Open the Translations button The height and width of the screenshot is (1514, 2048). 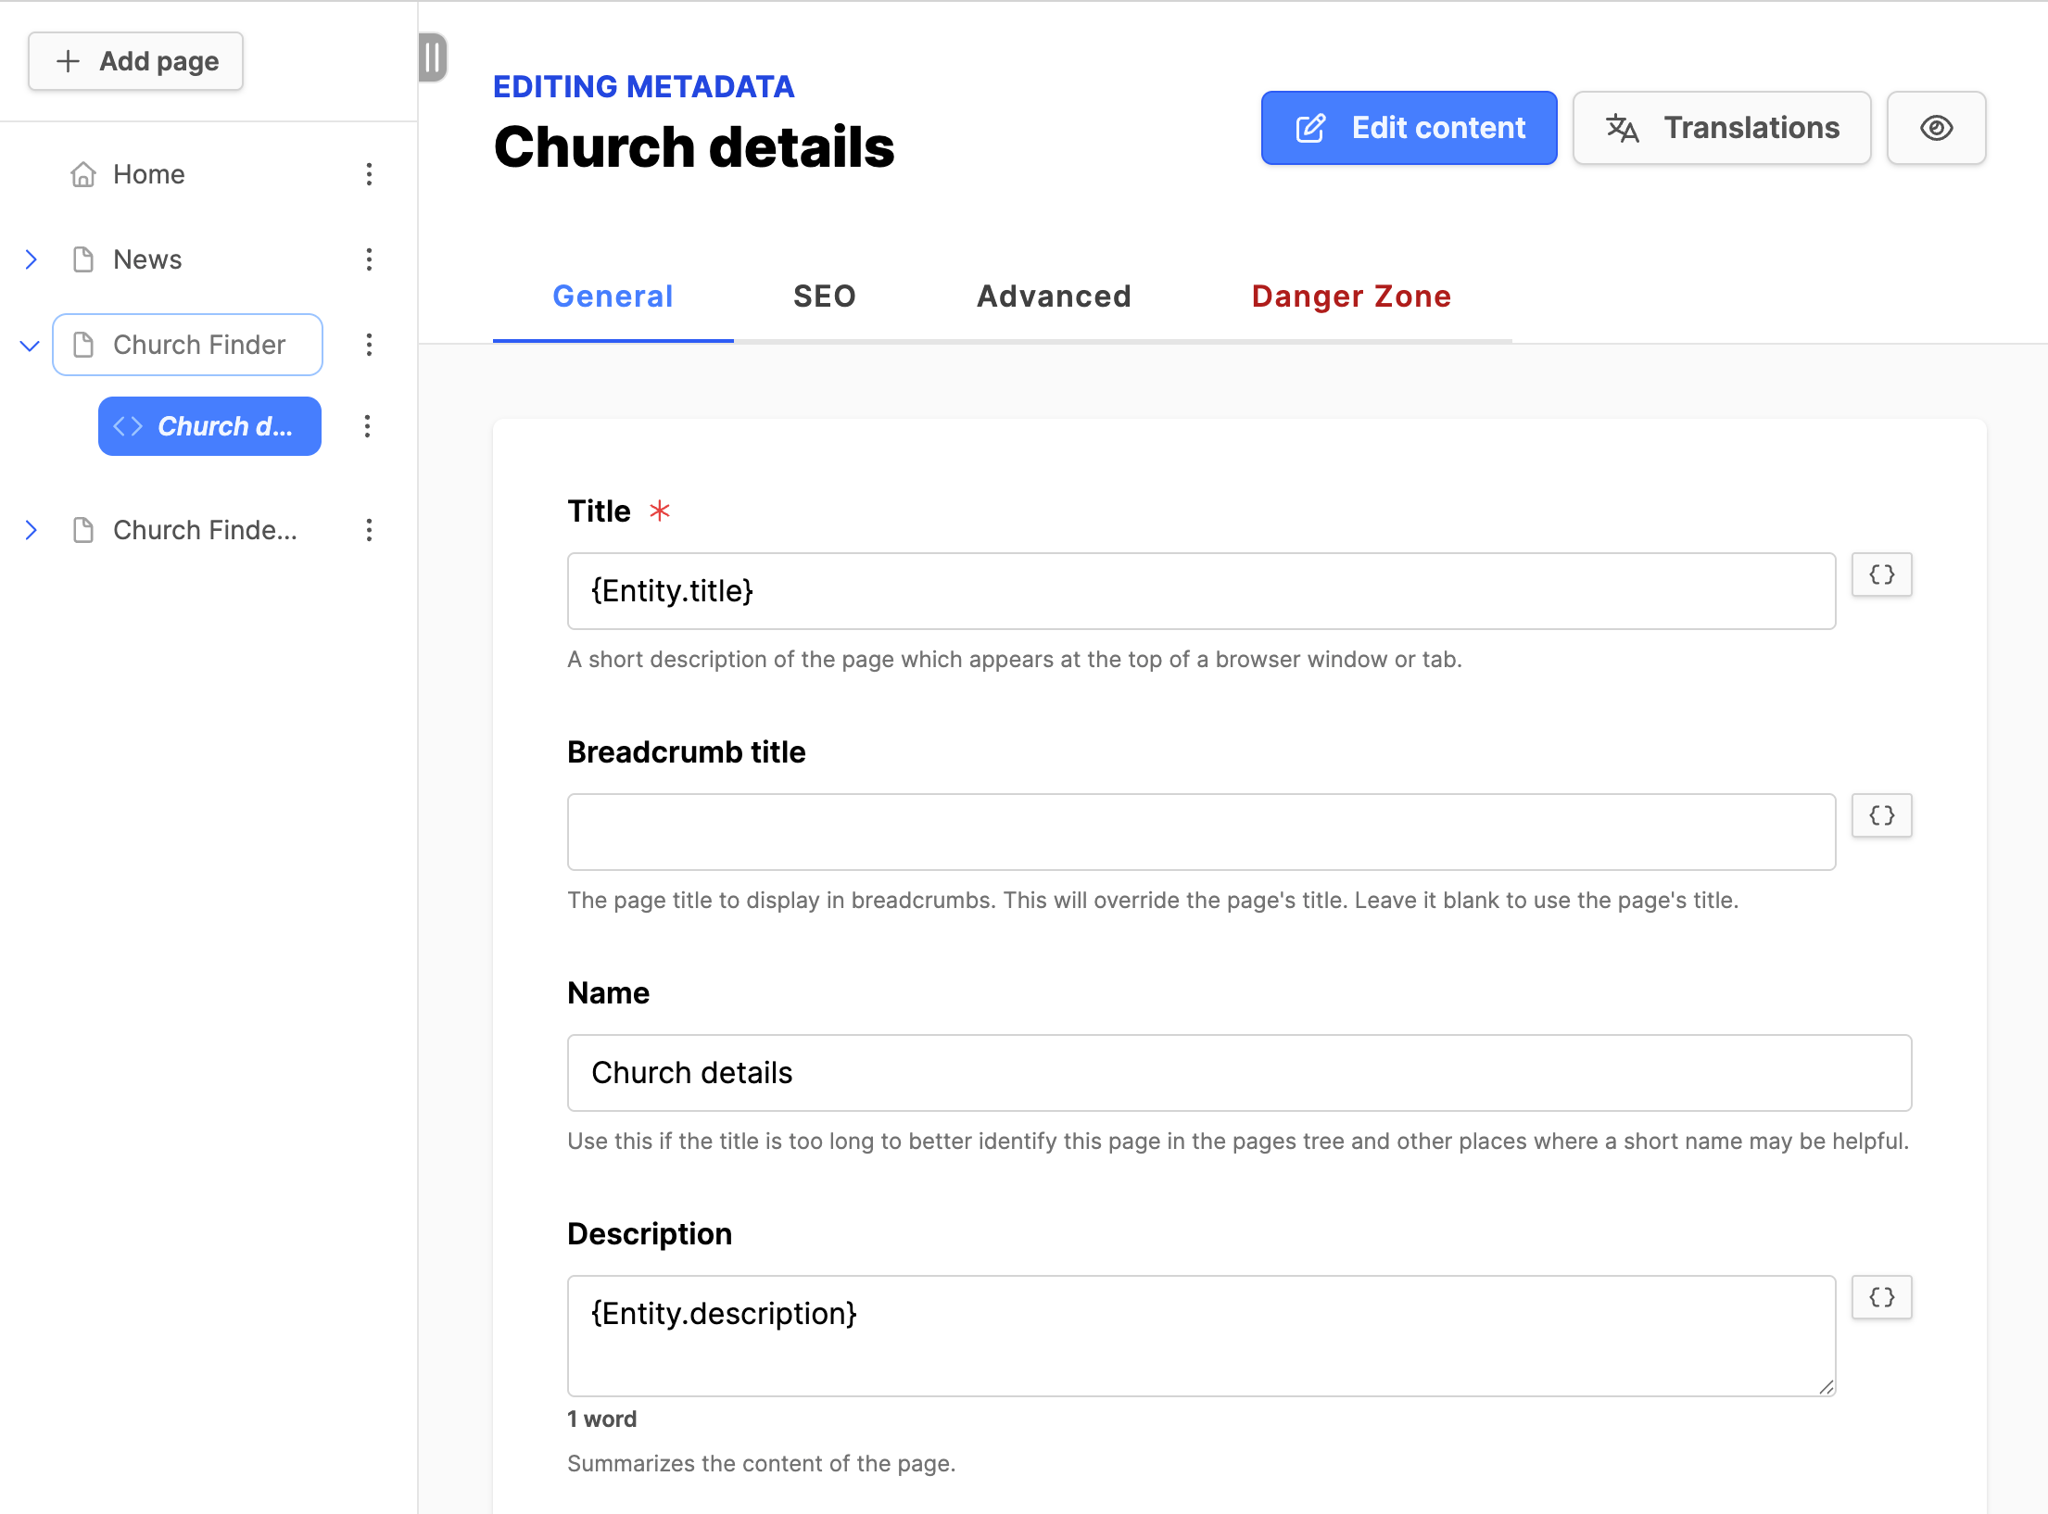tap(1721, 128)
